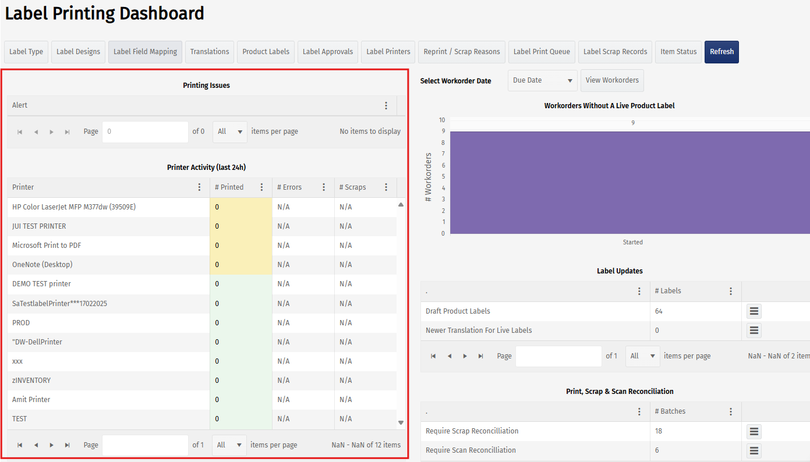Switch to Label Field Mapping

click(x=146, y=52)
